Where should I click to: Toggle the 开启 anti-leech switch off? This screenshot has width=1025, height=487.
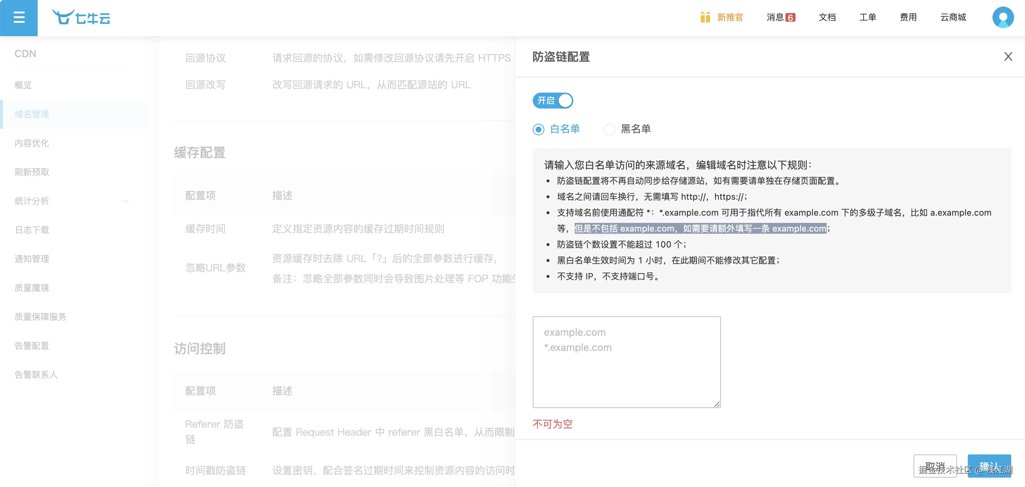pyautogui.click(x=553, y=101)
